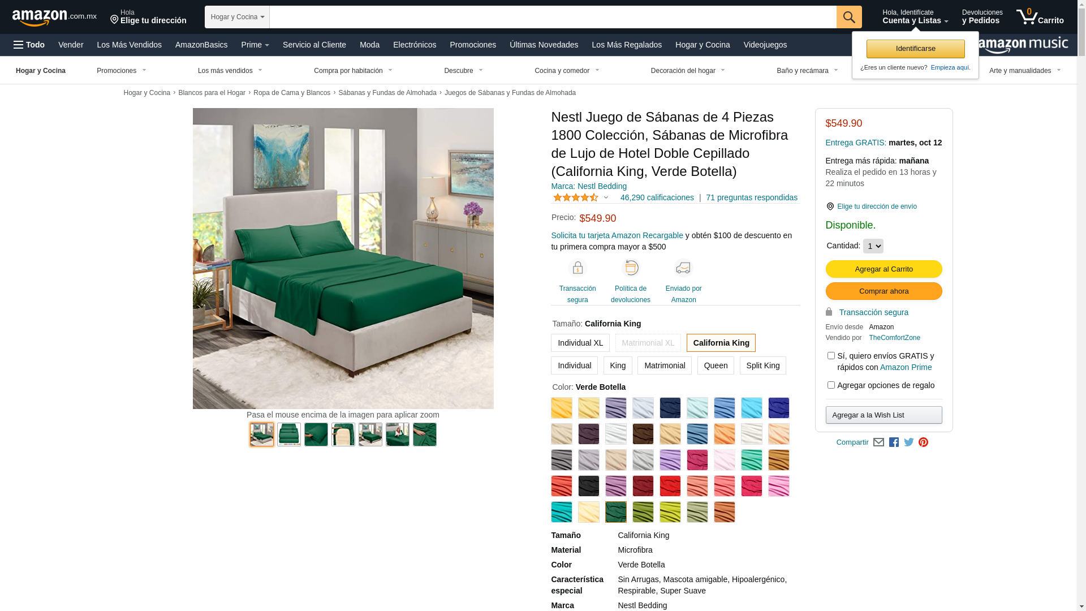Share the product on Twitter icon
This screenshot has height=611, width=1086.
tap(908, 442)
